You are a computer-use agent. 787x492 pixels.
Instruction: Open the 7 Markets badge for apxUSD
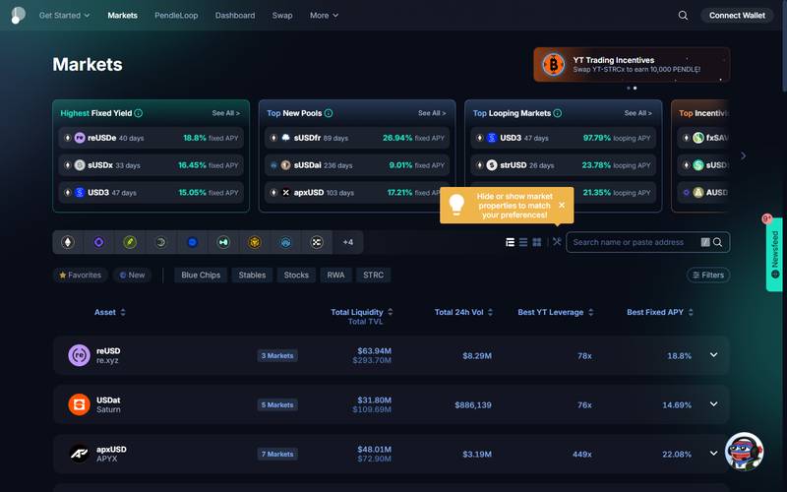pyautogui.click(x=277, y=454)
